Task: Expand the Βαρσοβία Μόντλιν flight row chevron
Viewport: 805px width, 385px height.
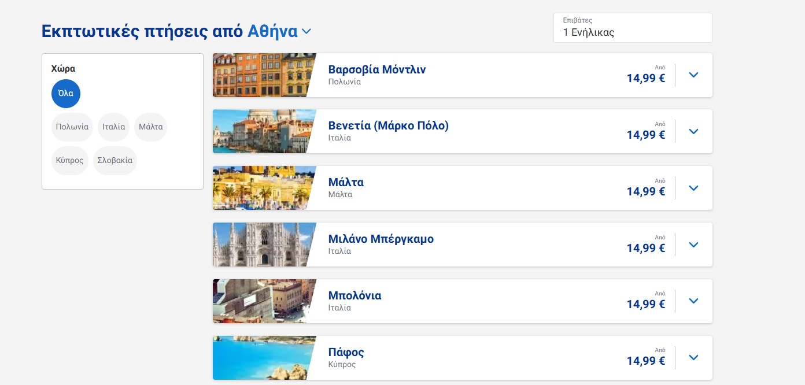Action: point(694,75)
